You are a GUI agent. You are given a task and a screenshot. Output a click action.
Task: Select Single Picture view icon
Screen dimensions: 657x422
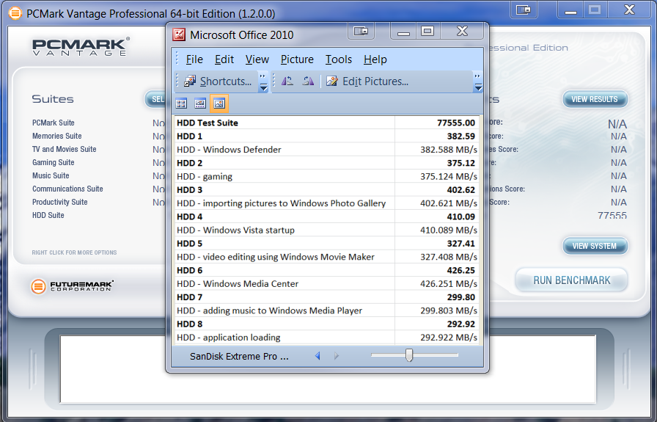[219, 103]
